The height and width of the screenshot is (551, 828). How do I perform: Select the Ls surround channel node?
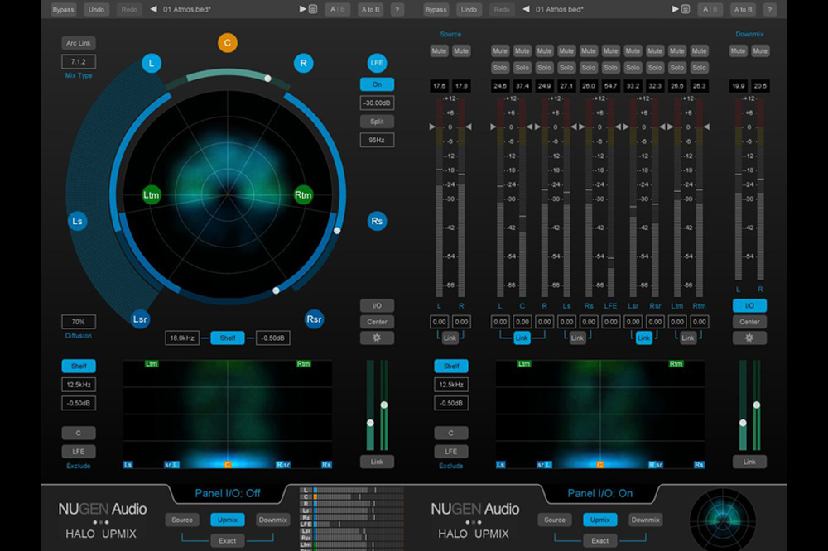78,222
